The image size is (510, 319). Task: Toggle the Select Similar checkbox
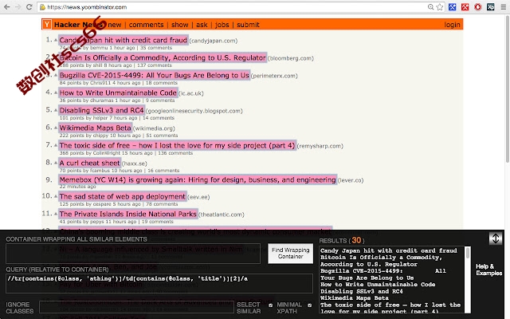pos(271,305)
